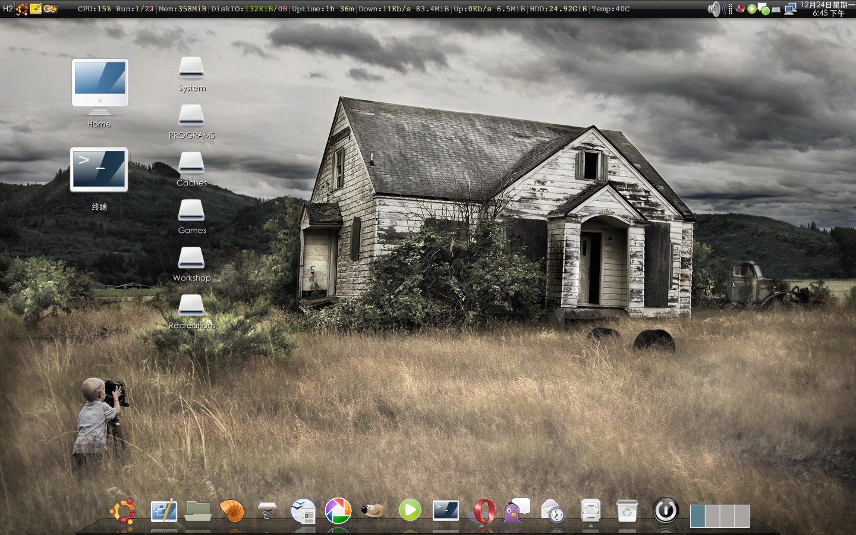
Task: Open the green play media player in dock
Action: [x=410, y=510]
